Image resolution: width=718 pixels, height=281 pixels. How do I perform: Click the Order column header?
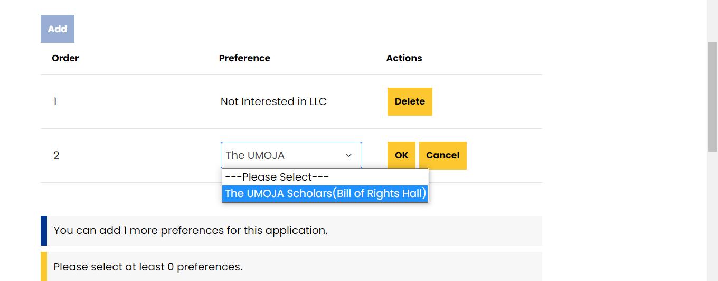point(65,58)
